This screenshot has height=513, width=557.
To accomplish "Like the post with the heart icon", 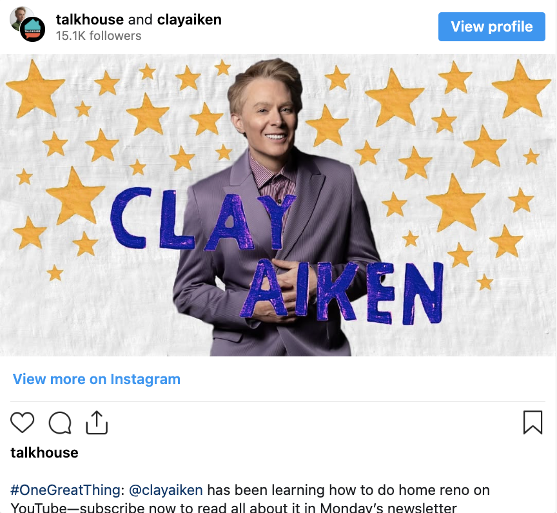I will click(23, 422).
